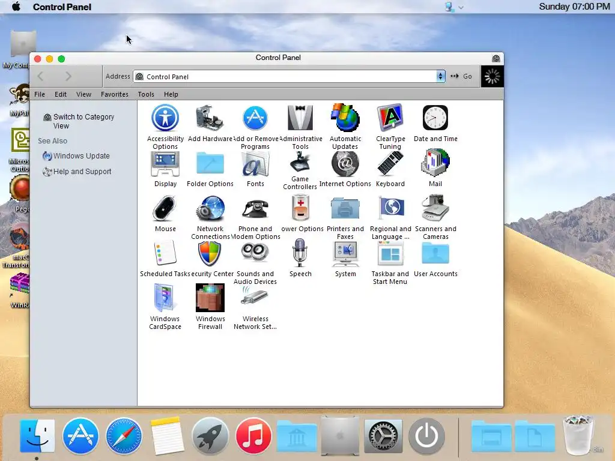The image size is (615, 461).
Task: Open the System icon
Action: click(345, 254)
